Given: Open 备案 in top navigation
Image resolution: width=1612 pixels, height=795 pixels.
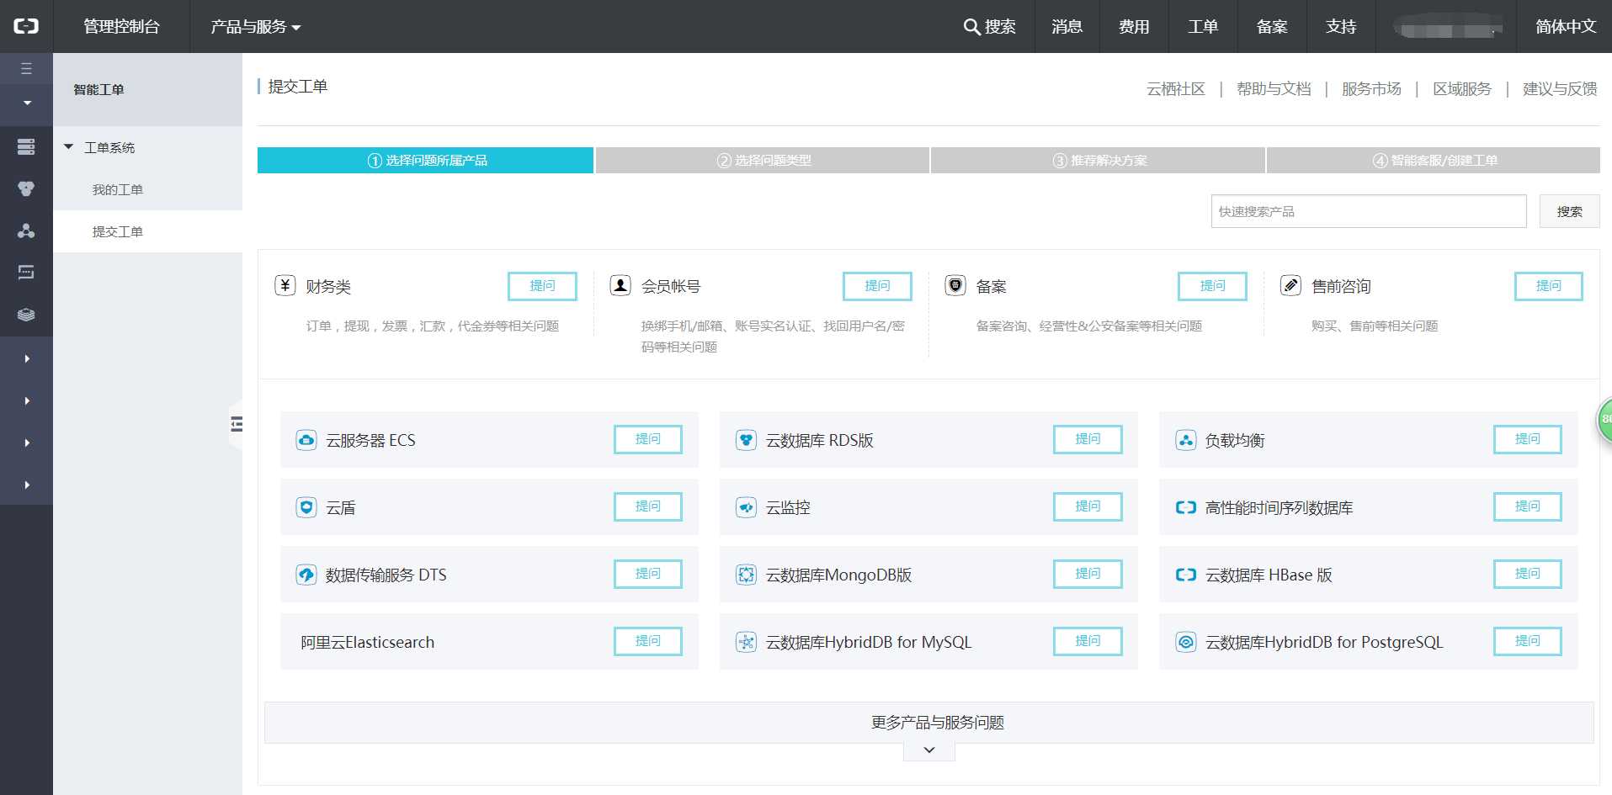Looking at the screenshot, I should coord(1272,26).
